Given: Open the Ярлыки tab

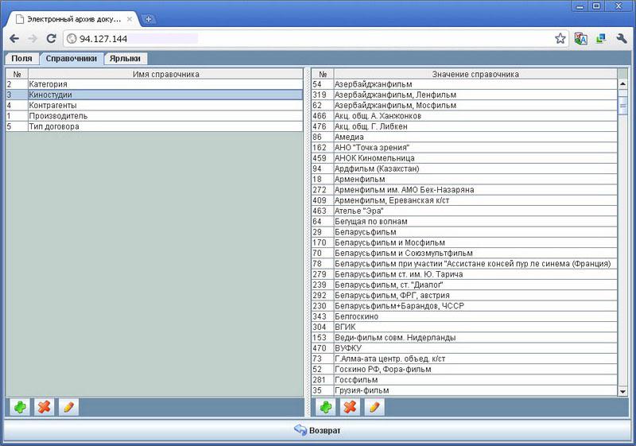Looking at the screenshot, I should point(125,58).
